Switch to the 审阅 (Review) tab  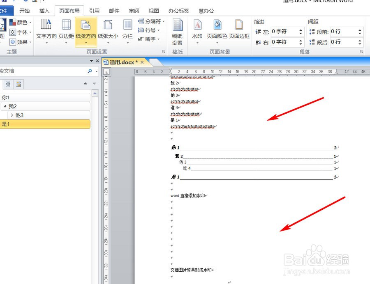point(134,11)
